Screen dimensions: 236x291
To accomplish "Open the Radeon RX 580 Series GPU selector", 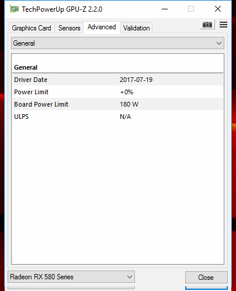I will pyautogui.click(x=71, y=277).
